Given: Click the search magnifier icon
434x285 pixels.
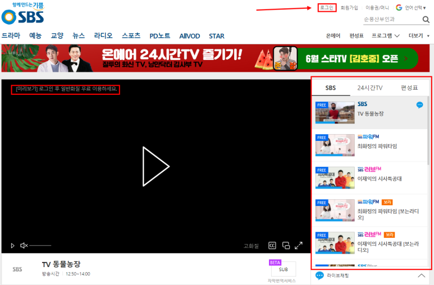Looking at the screenshot, I should pyautogui.click(x=426, y=20).
